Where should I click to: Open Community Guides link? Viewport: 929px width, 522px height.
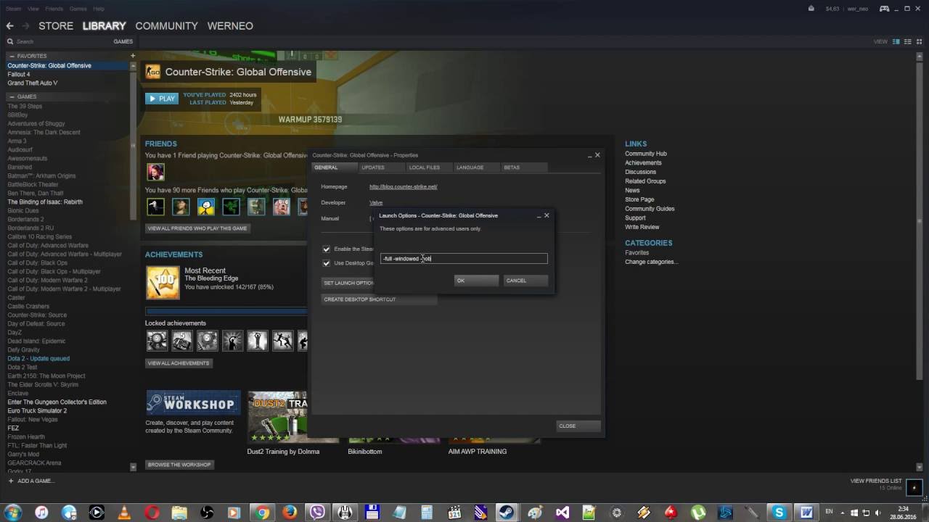pyautogui.click(x=650, y=209)
